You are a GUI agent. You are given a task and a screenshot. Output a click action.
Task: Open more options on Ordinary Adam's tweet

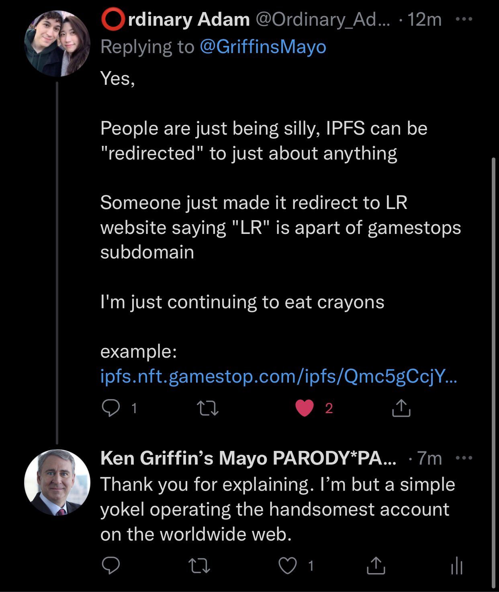click(464, 19)
